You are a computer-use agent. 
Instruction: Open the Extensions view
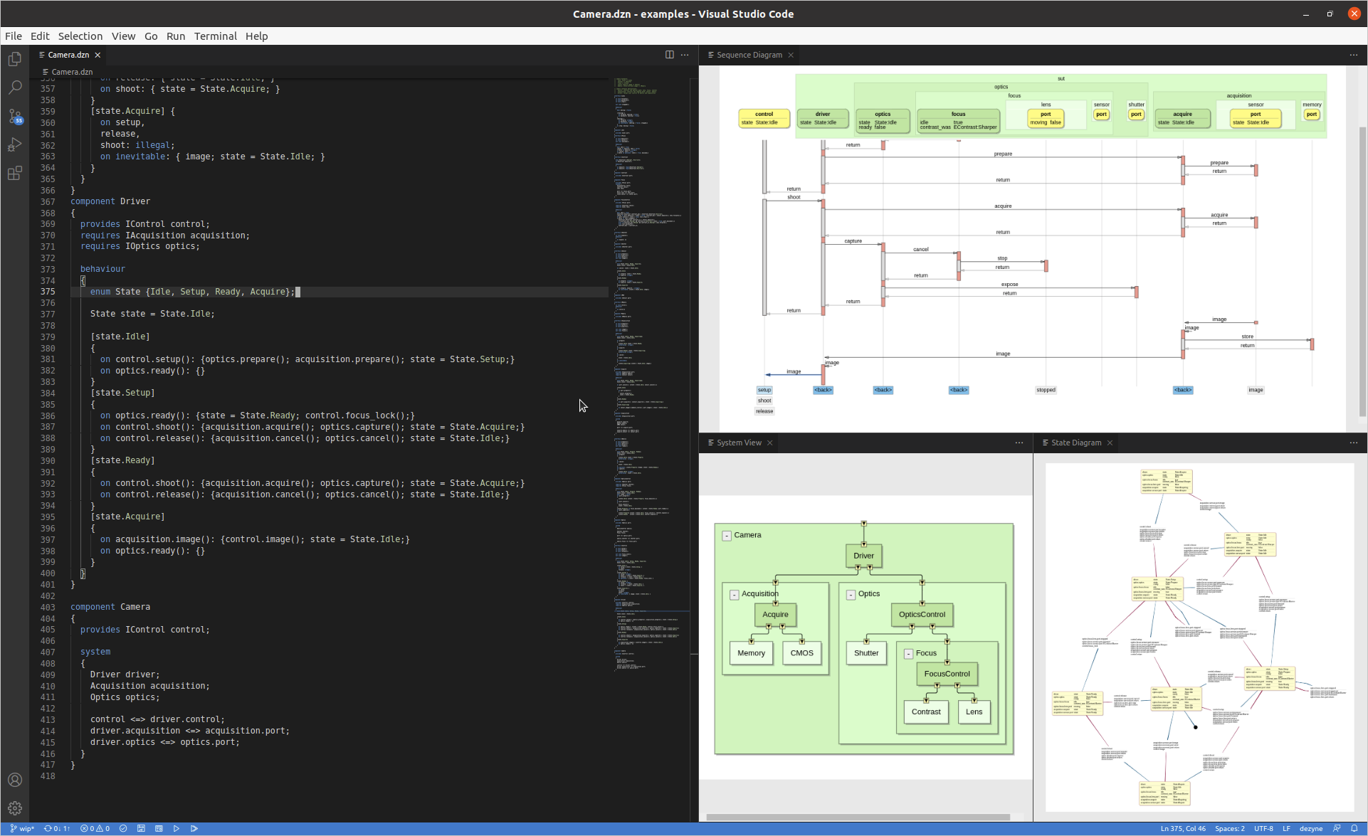[x=15, y=173]
